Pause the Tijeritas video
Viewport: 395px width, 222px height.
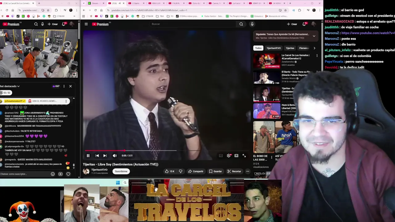pos(88,156)
